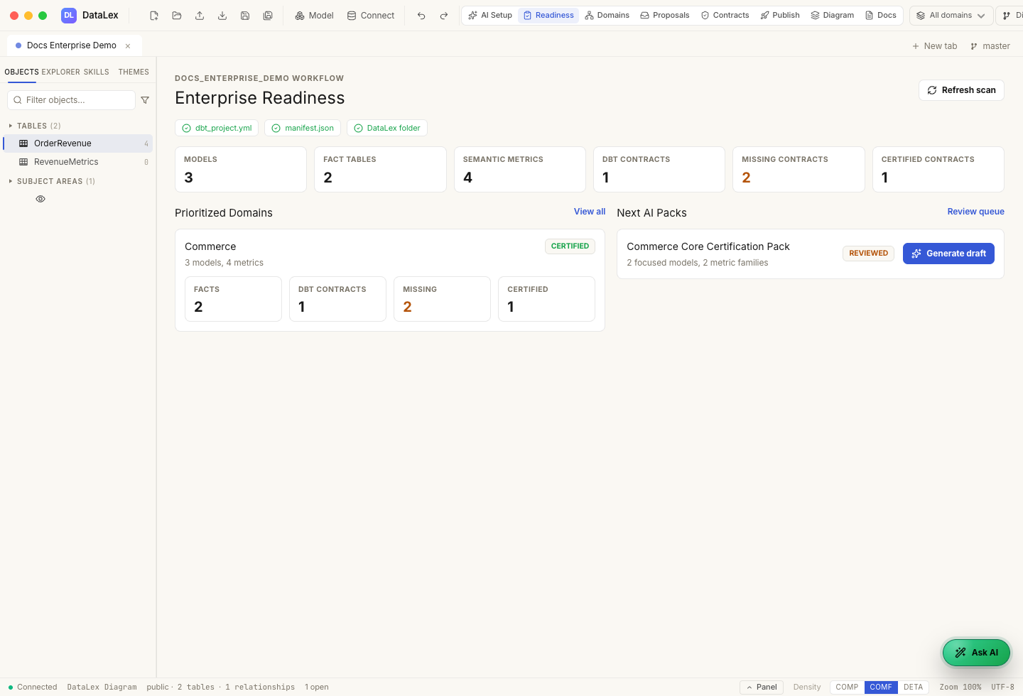Click the DataLex DL logo icon
This screenshot has height=696, width=1023.
69,15
